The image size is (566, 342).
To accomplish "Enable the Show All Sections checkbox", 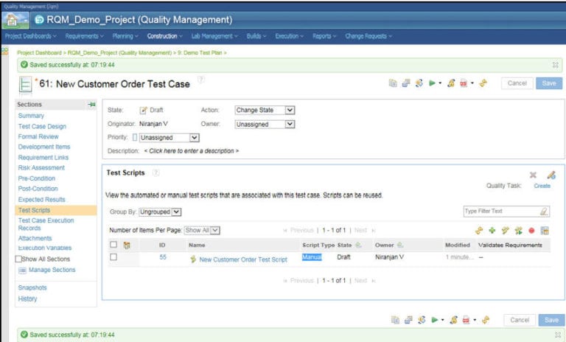I will point(19,259).
